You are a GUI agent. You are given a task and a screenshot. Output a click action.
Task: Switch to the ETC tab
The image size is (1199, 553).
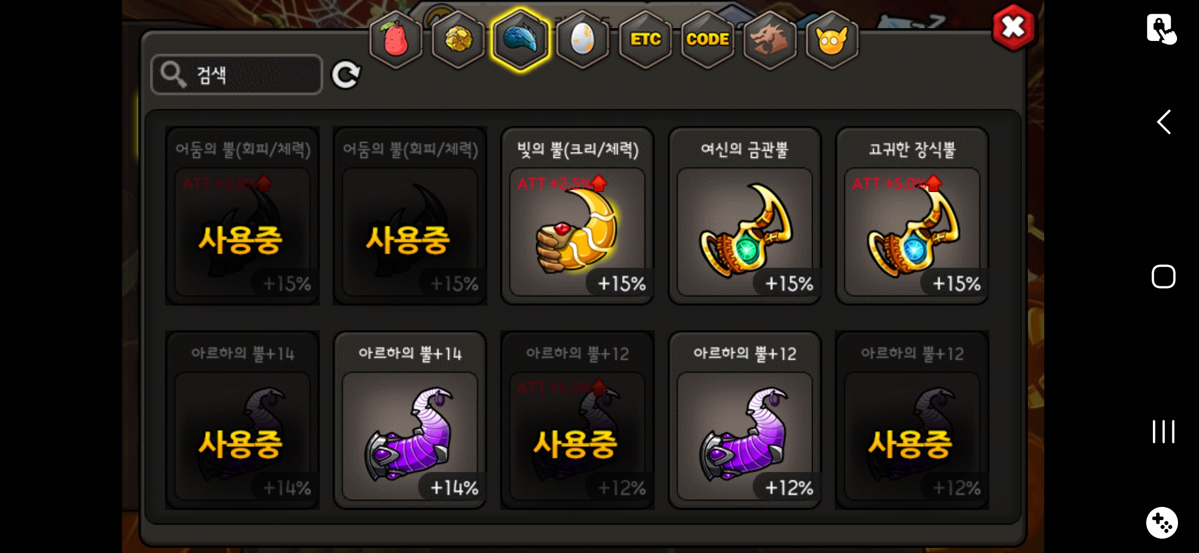pos(645,40)
